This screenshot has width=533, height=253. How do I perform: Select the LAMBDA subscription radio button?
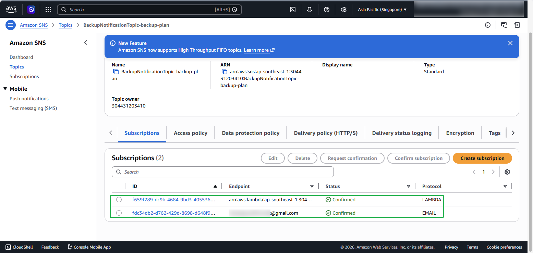pyautogui.click(x=119, y=200)
